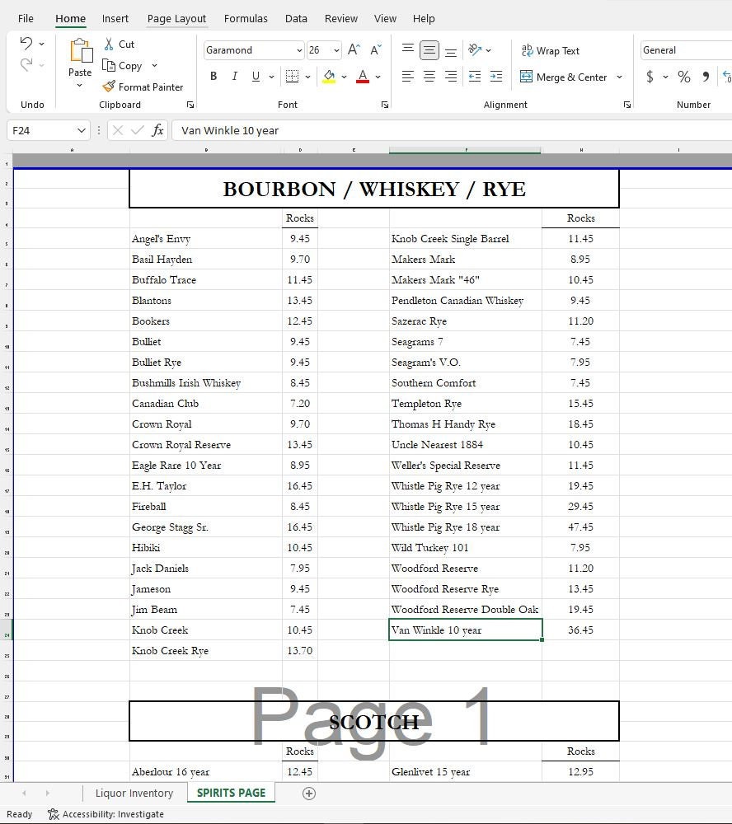Apply bold formatting to the cell
Screen dimensions: 732x824
213,76
